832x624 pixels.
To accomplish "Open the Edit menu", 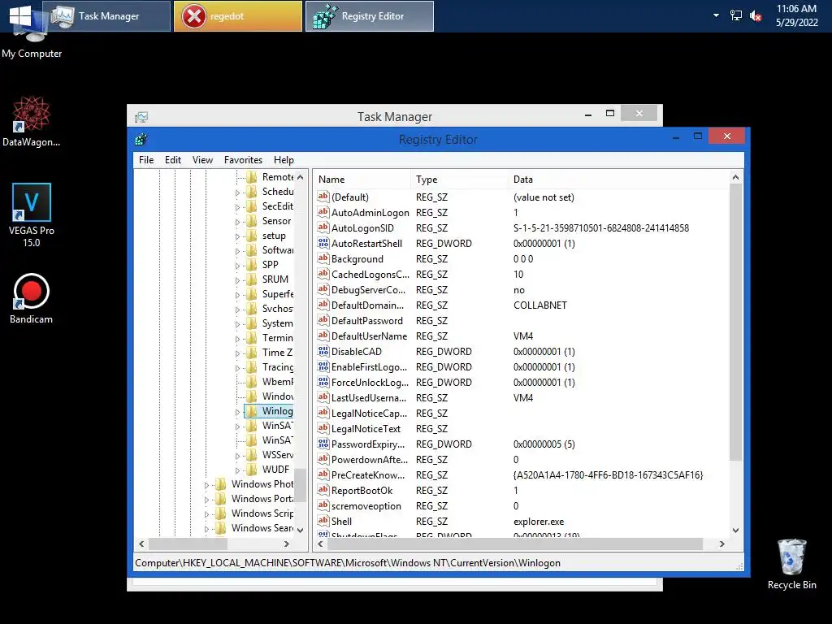I will pyautogui.click(x=173, y=160).
